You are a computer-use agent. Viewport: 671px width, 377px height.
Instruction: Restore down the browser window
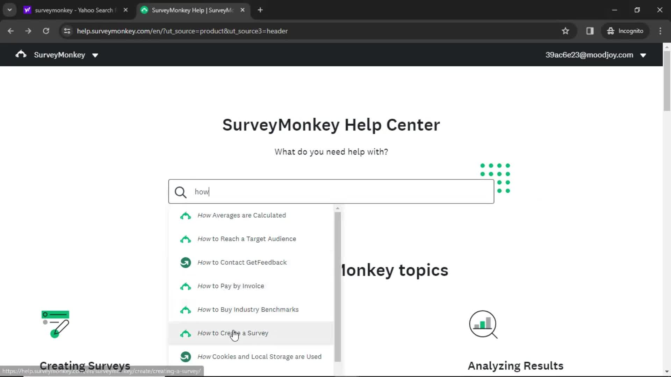point(637,10)
